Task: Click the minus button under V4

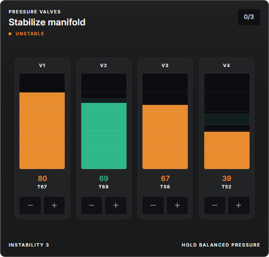Action: click(215, 205)
